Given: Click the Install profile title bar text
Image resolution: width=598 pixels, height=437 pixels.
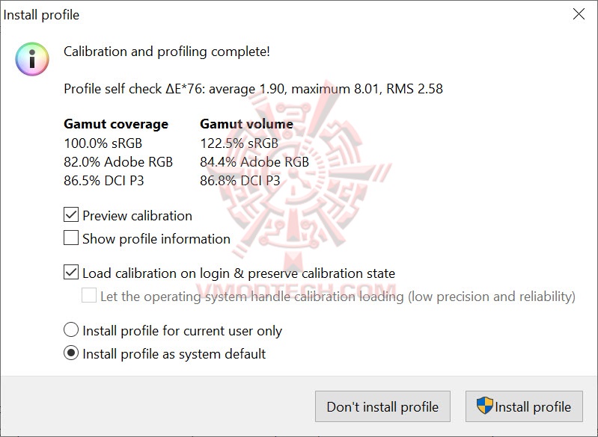Looking at the screenshot, I should tap(42, 15).
